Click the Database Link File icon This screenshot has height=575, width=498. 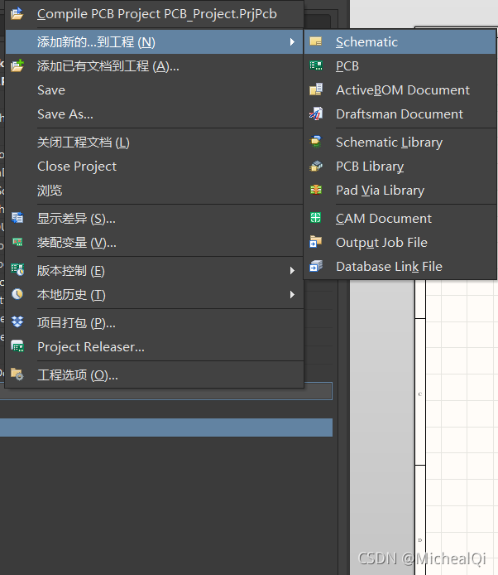click(x=316, y=266)
